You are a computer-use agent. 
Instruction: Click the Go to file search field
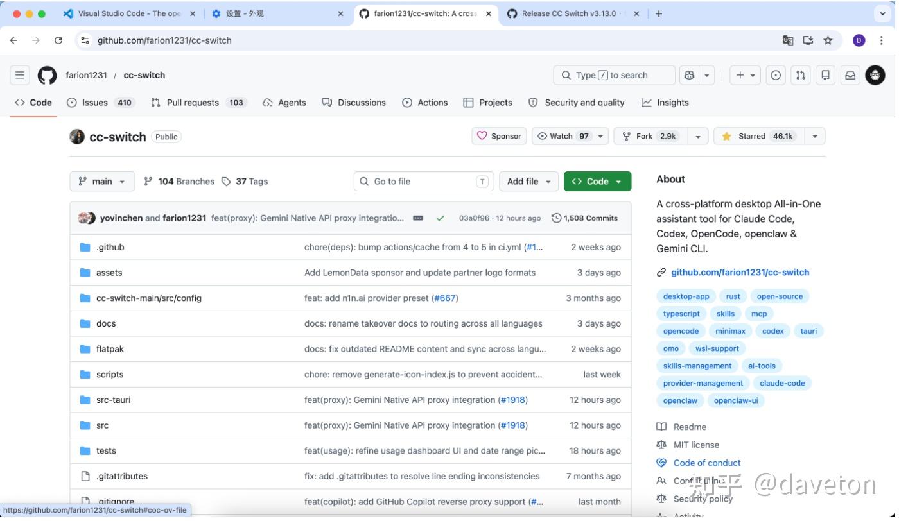tap(424, 182)
